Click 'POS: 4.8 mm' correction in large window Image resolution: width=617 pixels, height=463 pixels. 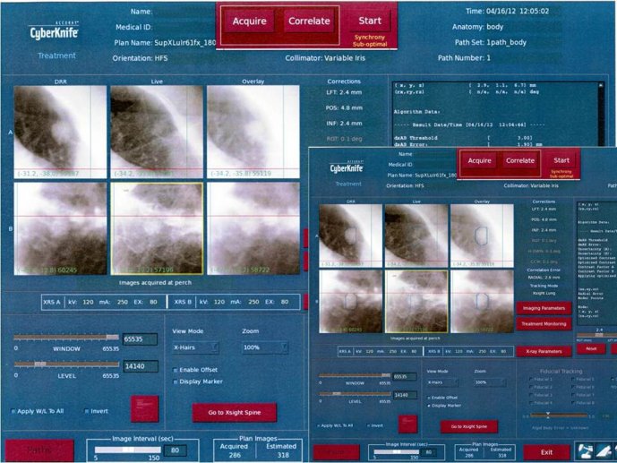click(x=344, y=107)
